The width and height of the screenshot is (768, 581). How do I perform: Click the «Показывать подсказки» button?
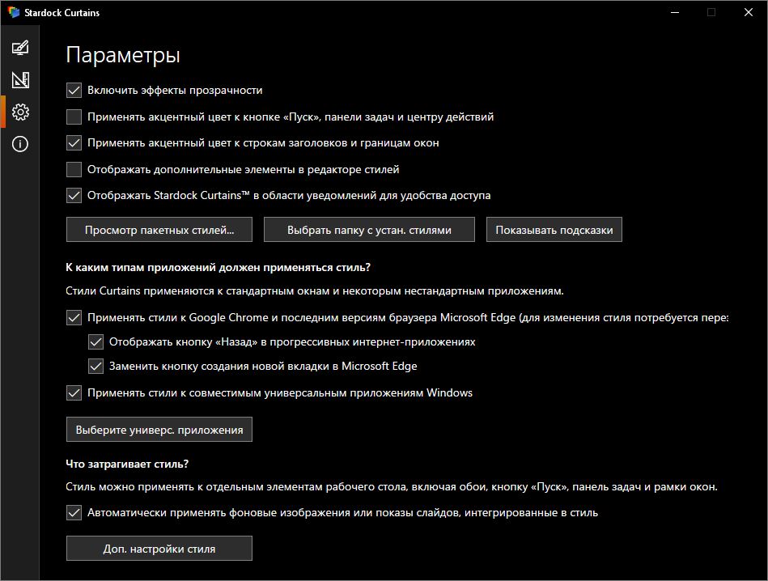(554, 230)
